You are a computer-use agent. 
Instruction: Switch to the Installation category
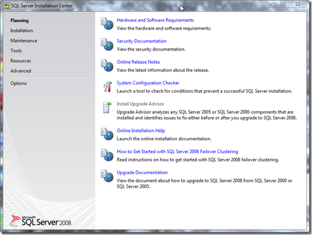click(x=22, y=31)
